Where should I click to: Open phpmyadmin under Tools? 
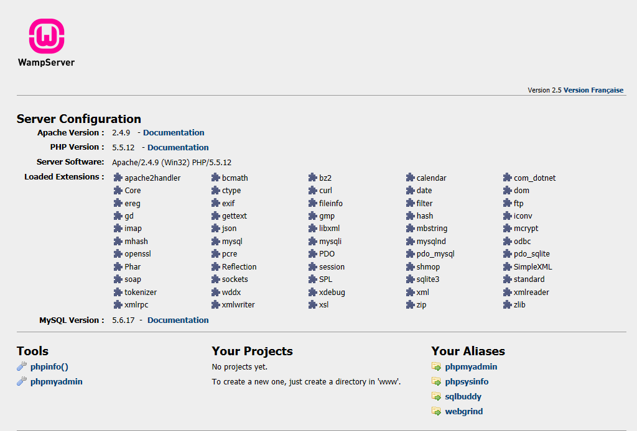[57, 381]
